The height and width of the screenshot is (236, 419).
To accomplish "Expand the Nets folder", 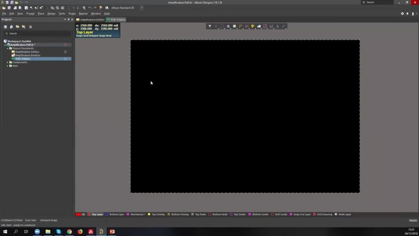I will pos(8,66).
